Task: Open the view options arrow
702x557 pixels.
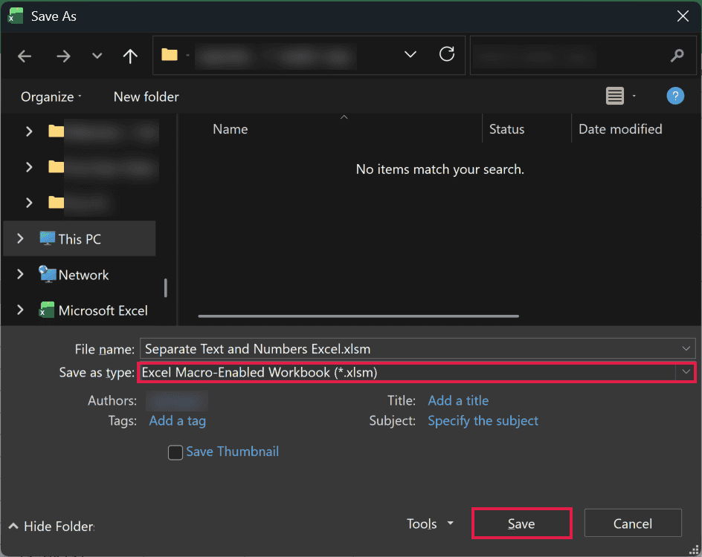Action: click(634, 96)
